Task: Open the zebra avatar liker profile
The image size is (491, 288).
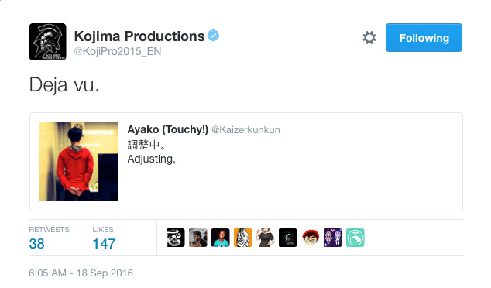Action: coord(242,238)
